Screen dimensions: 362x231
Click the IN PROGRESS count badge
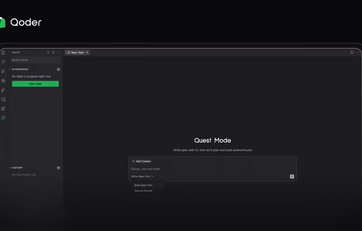point(59,69)
